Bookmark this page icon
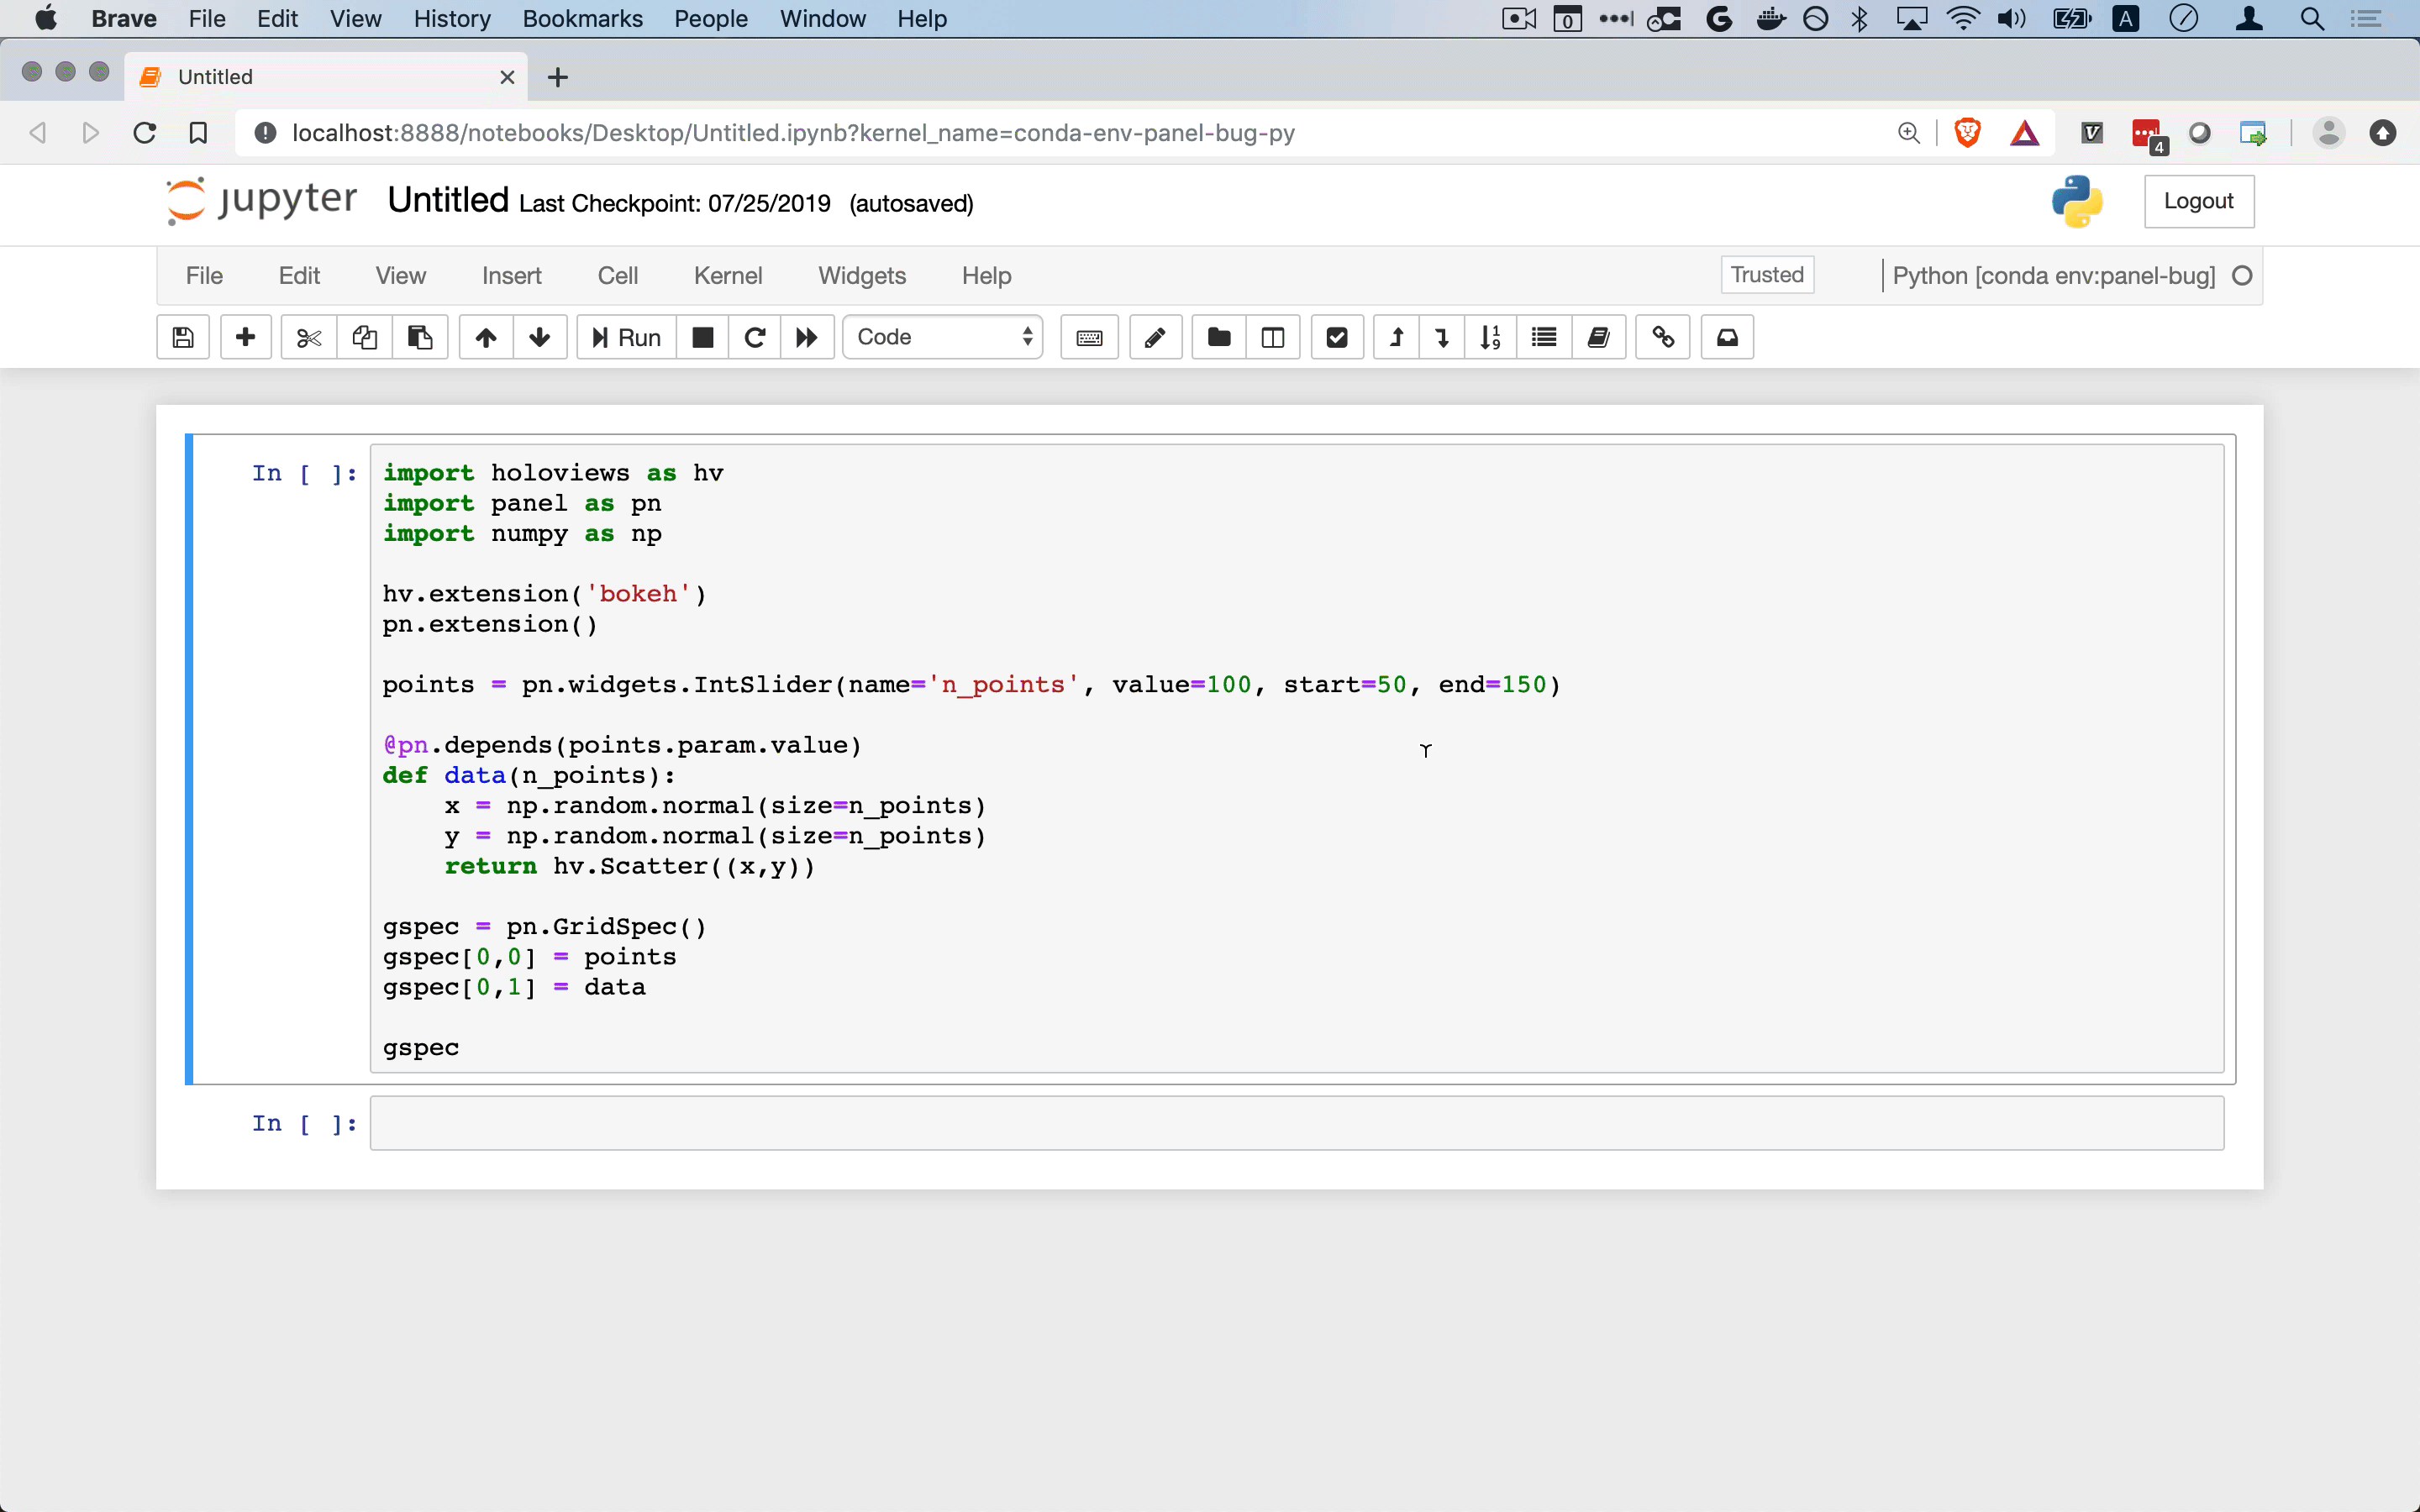This screenshot has height=1512, width=2420. (x=198, y=133)
